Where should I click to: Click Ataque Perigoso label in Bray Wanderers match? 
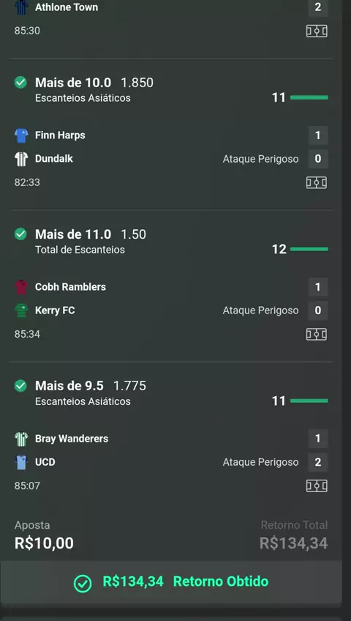click(260, 462)
